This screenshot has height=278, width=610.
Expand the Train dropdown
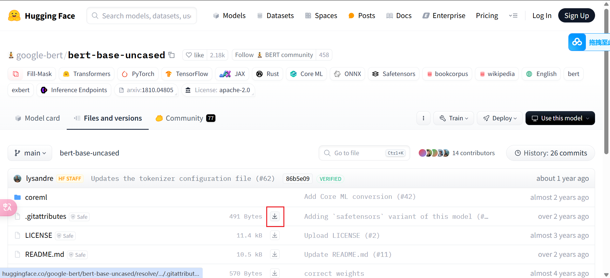click(454, 118)
